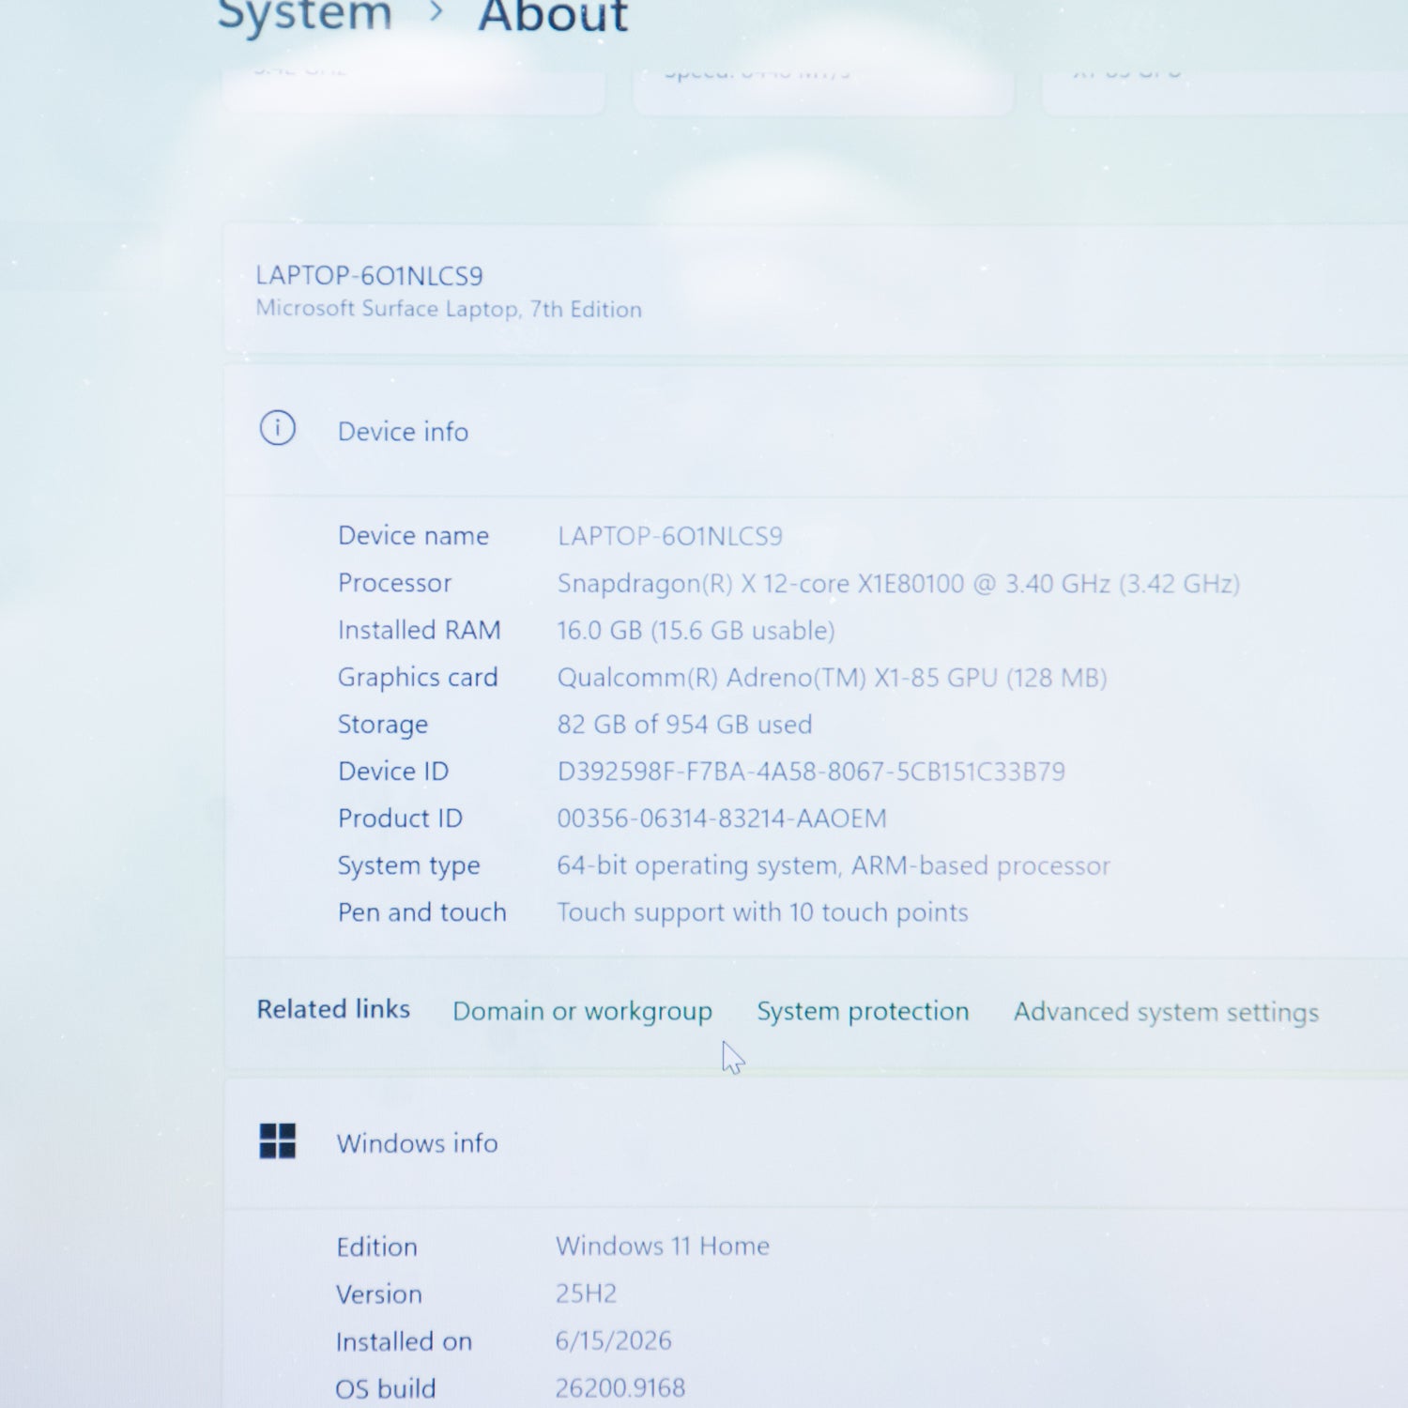Go back to System in the breadcrumb

[304, 15]
